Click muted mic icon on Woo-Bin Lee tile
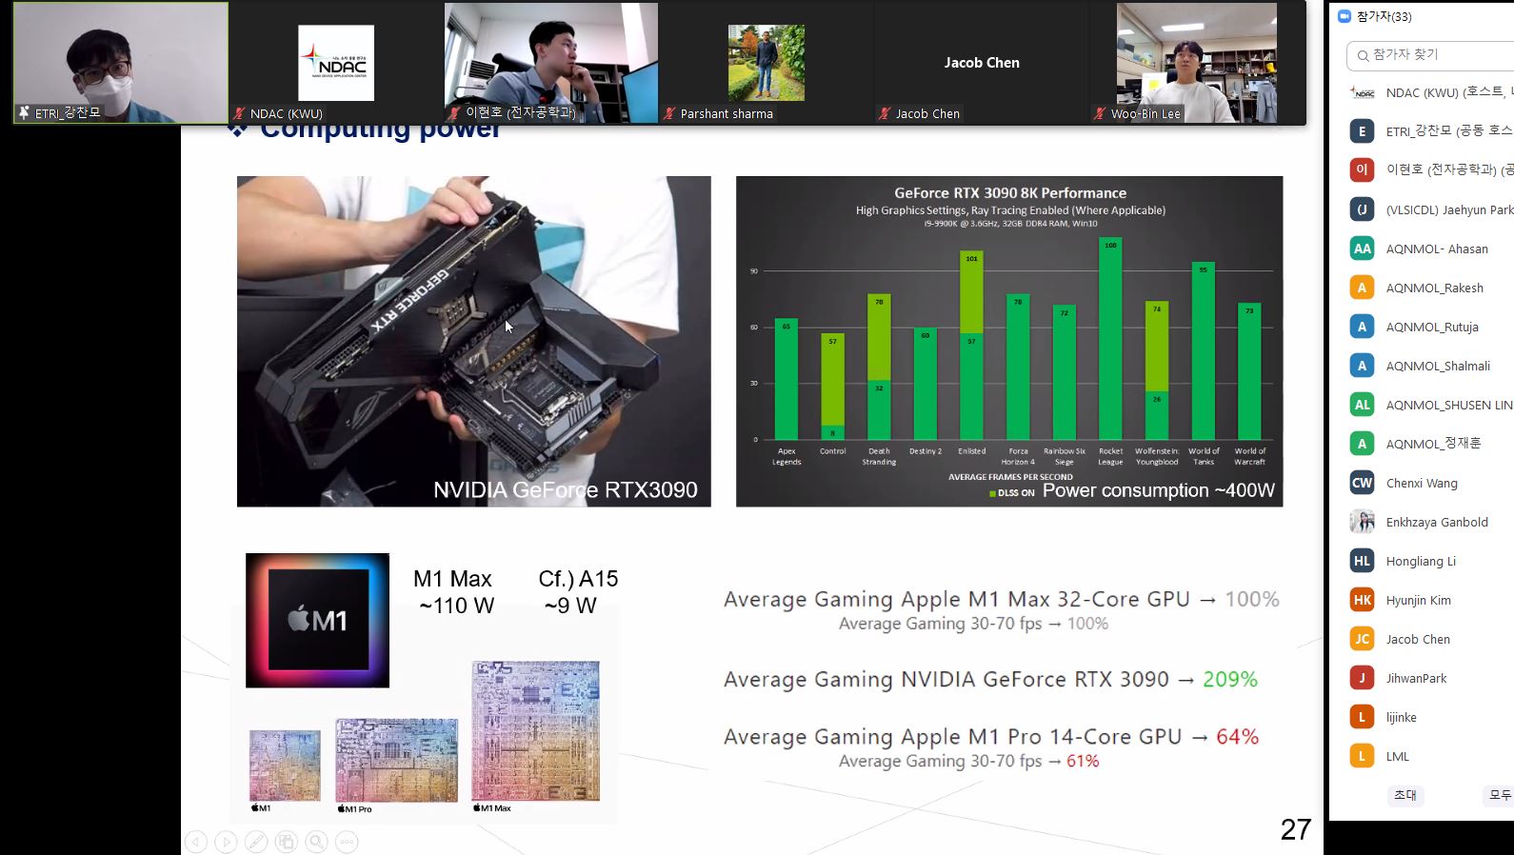This screenshot has width=1514, height=855. (x=1100, y=113)
